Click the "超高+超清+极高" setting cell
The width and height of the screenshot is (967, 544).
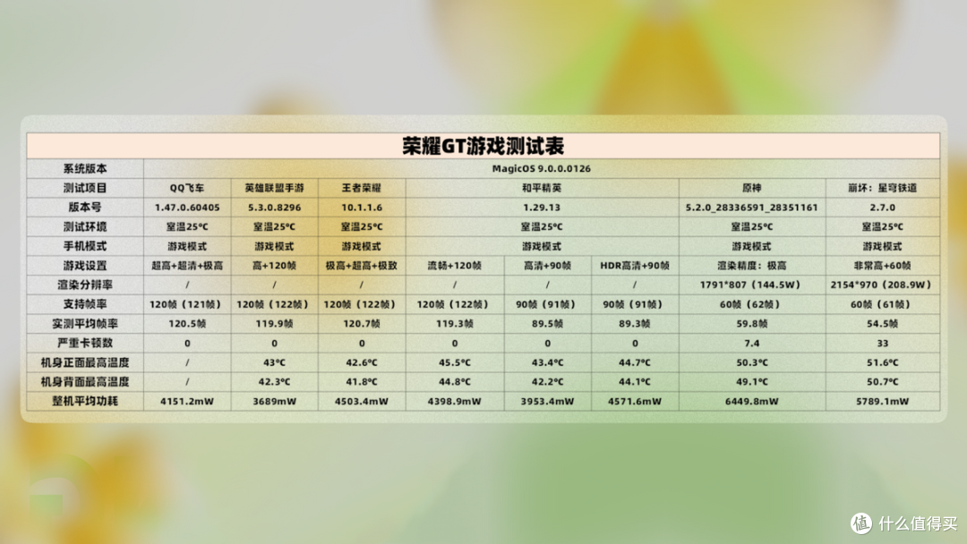click(x=187, y=266)
